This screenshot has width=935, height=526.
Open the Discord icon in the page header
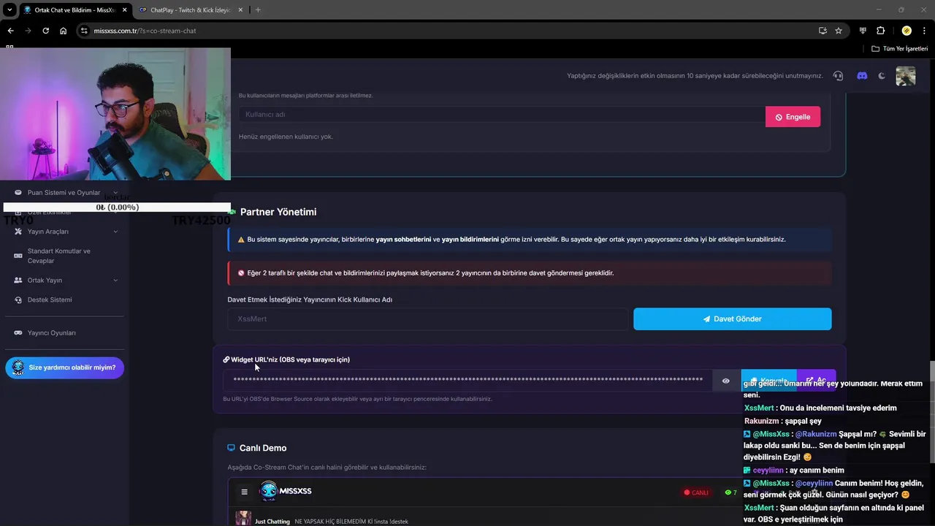click(862, 76)
